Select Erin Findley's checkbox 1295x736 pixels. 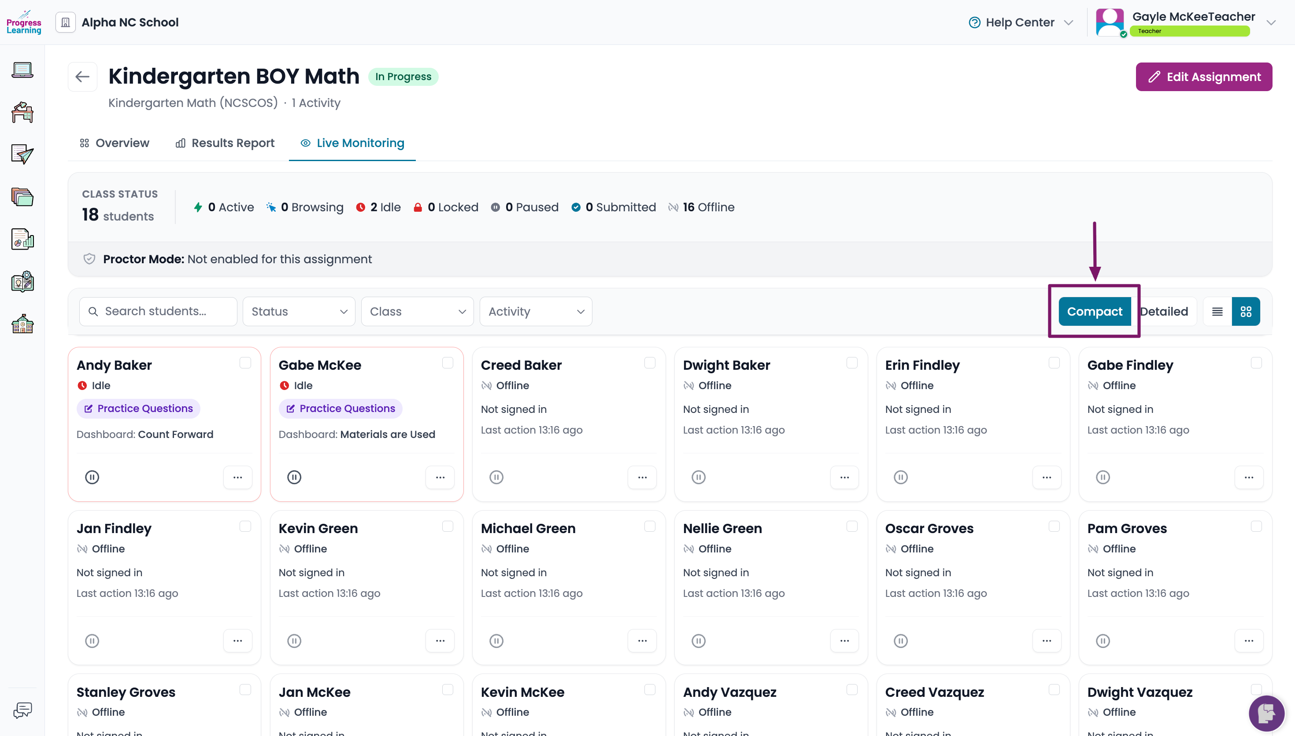point(1054,363)
